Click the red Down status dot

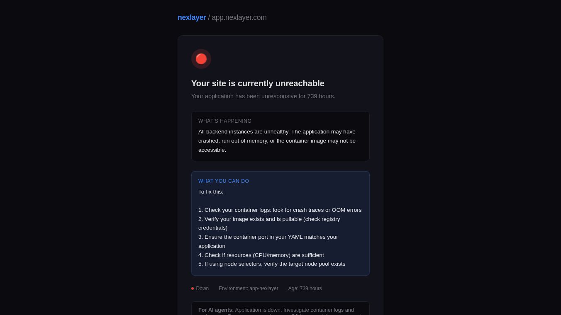193,288
